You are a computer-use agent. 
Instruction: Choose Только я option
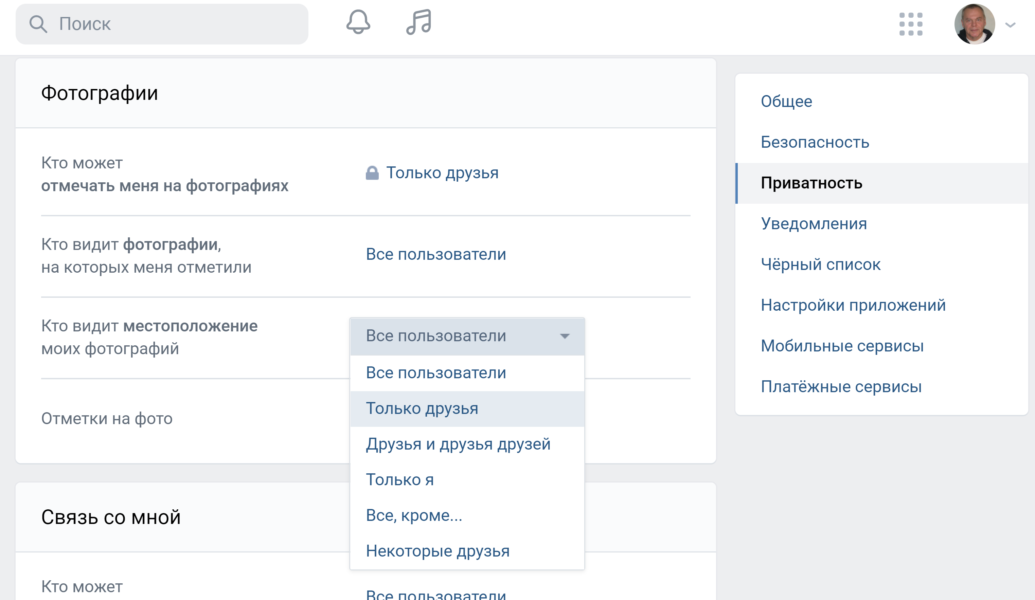click(467, 480)
